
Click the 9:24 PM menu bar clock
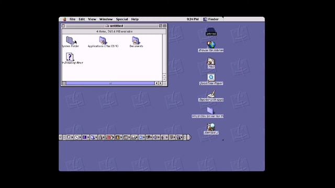click(x=193, y=19)
